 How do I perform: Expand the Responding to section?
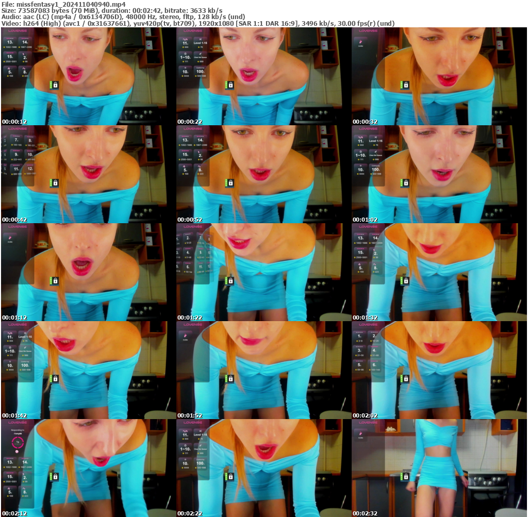[x=18, y=430]
